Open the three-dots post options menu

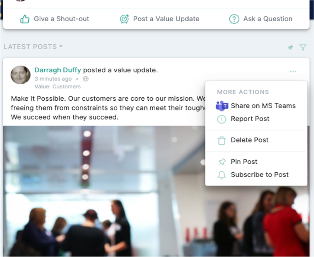pos(293,72)
